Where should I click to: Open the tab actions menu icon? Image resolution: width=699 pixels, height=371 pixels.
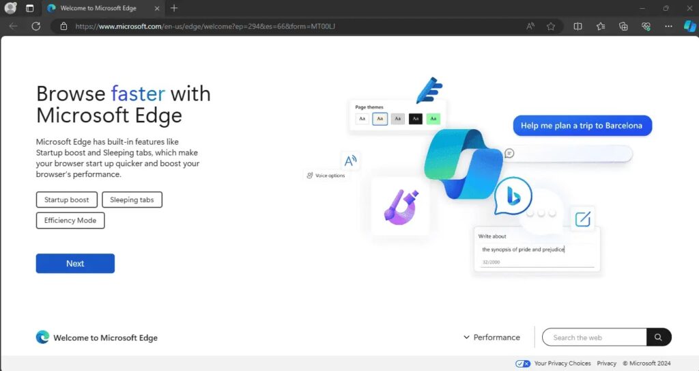click(29, 8)
